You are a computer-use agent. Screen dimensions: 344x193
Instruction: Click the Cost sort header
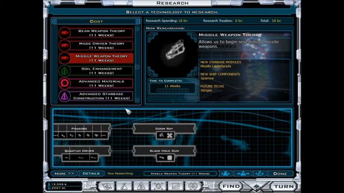point(96,21)
